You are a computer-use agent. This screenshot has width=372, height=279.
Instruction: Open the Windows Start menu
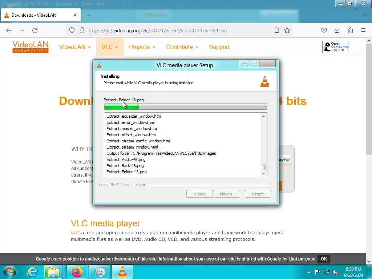tap(10, 272)
